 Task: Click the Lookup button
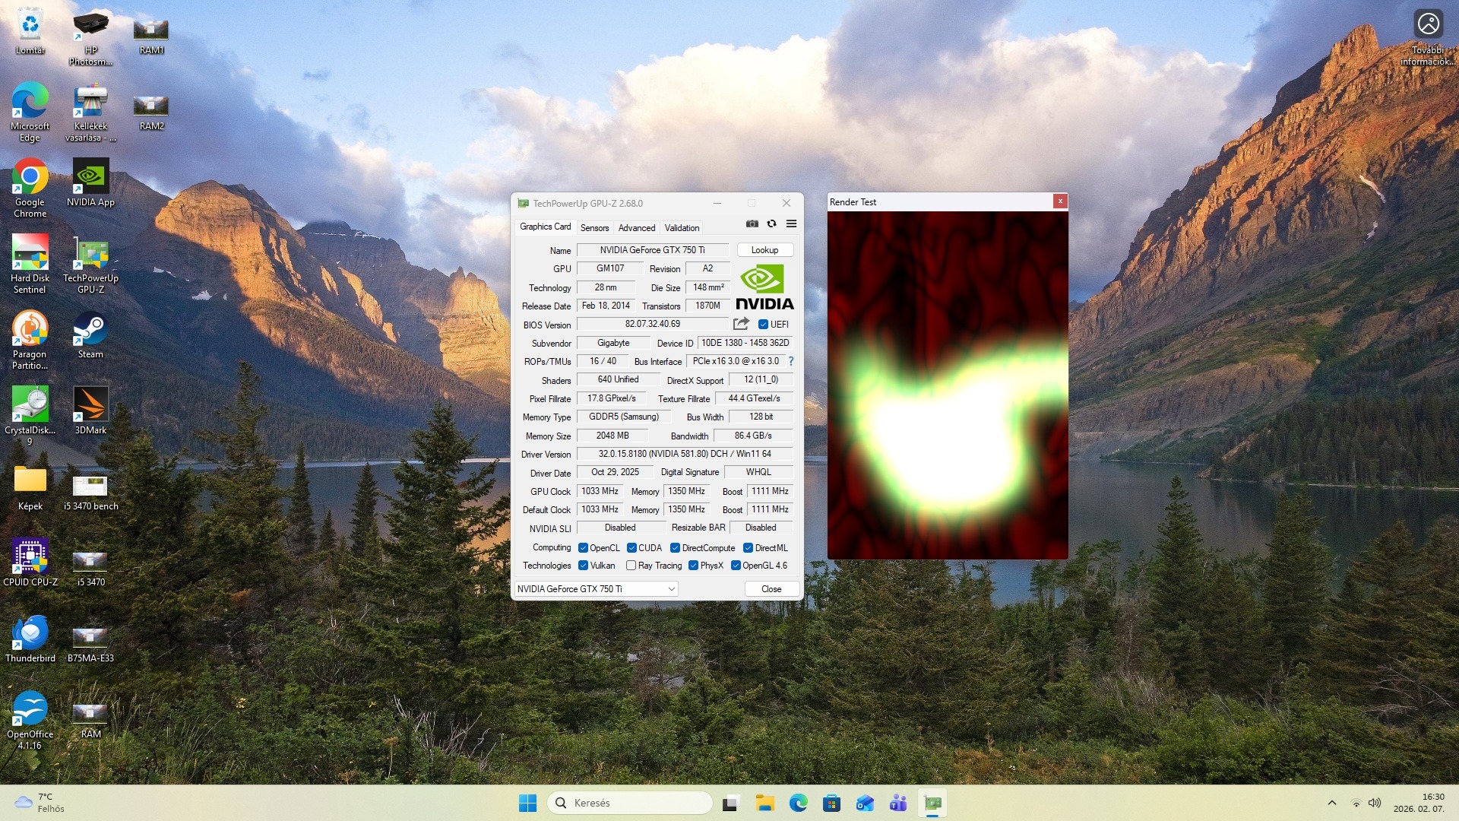[x=764, y=250]
